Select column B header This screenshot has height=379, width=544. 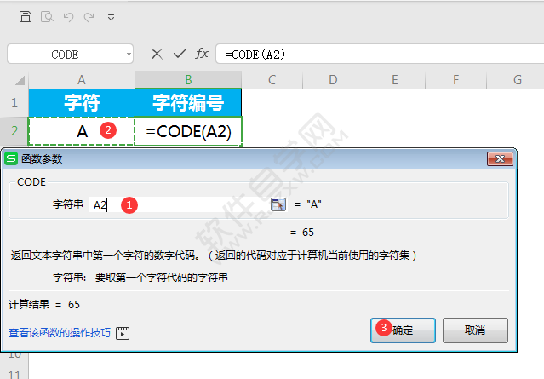(188, 80)
